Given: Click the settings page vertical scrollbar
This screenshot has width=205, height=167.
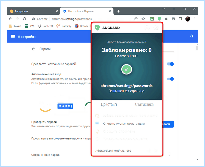Looking at the screenshot, I should pyautogui.click(x=197, y=48).
